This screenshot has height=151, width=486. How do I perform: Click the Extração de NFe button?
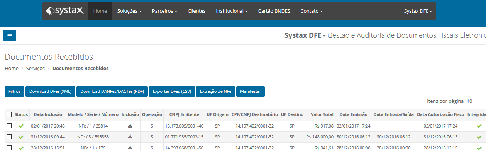click(216, 91)
